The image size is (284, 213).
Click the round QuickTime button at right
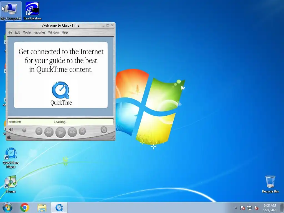point(104,130)
